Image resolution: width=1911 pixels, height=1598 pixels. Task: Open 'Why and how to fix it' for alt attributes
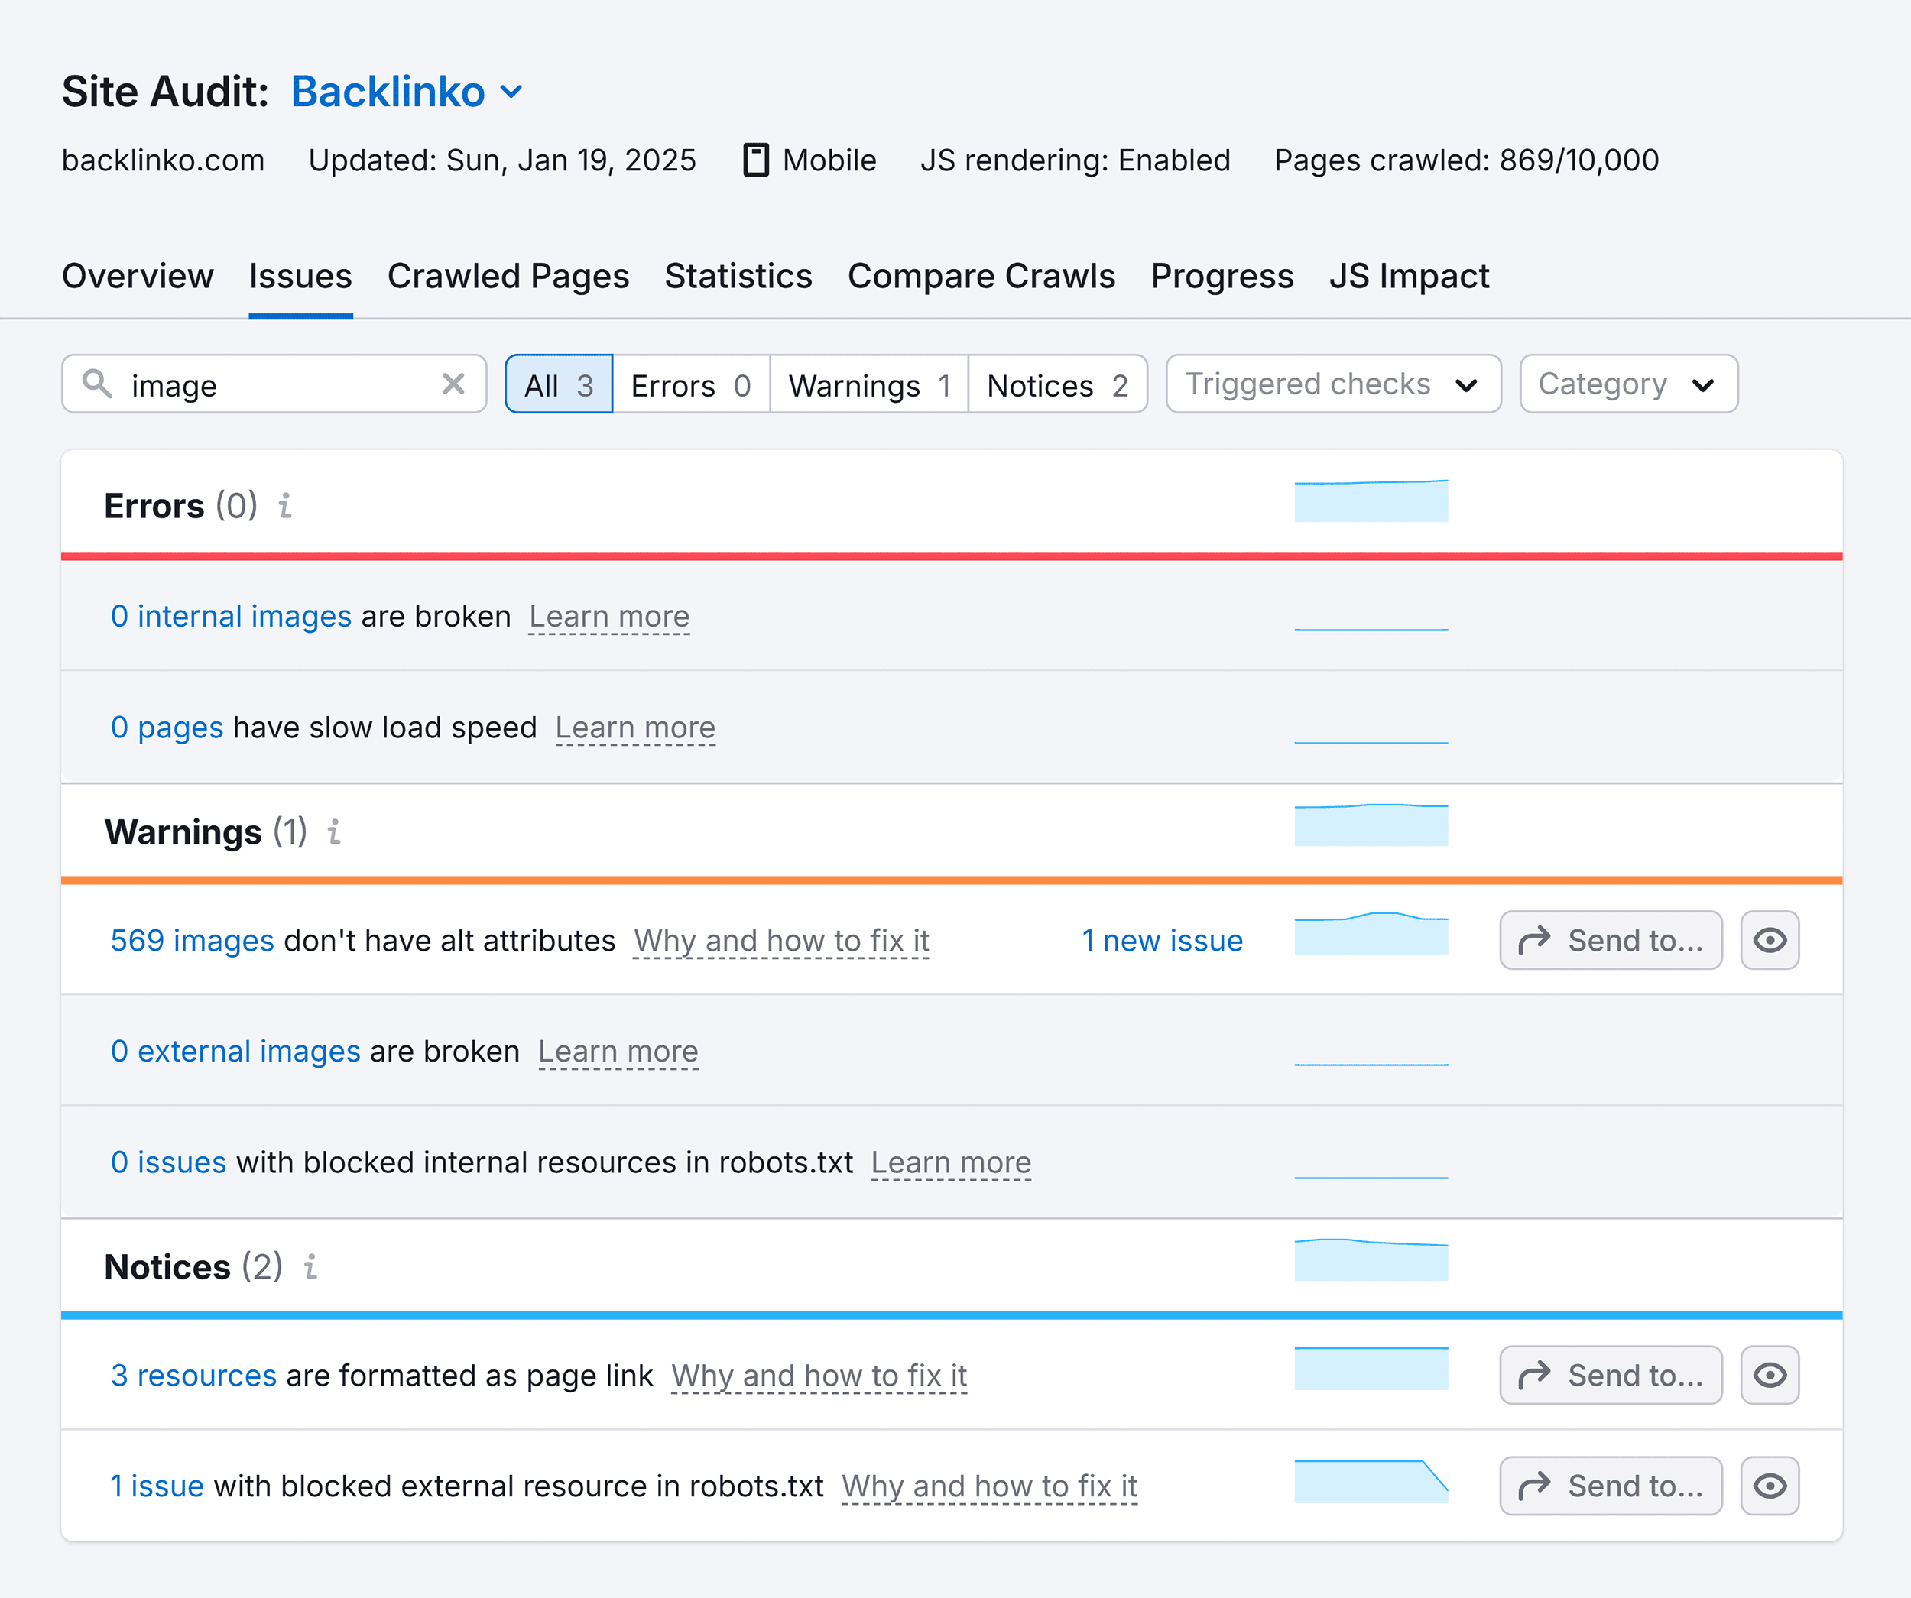click(782, 940)
